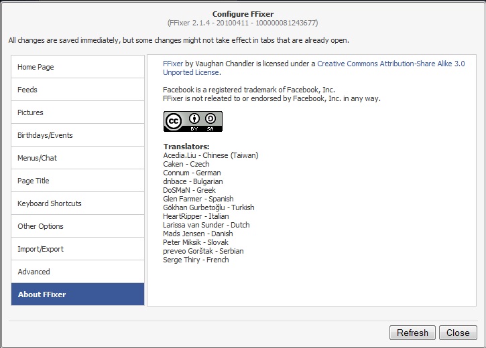Click the Peter Miksik - Slovak entry
Image resolution: width=486 pixels, height=348 pixels.
[196, 242]
